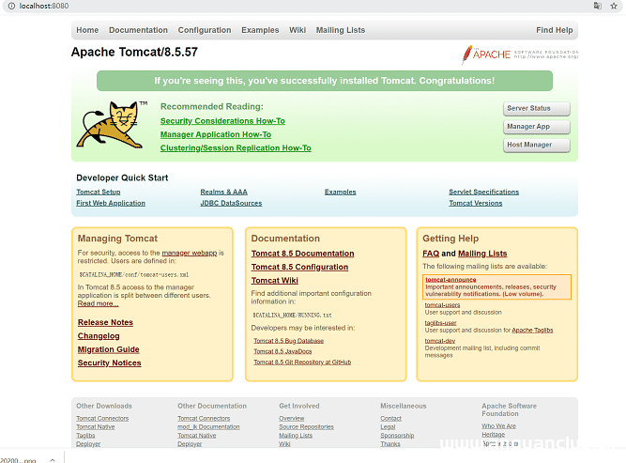Click the translate page icon in address bar

click(x=597, y=6)
